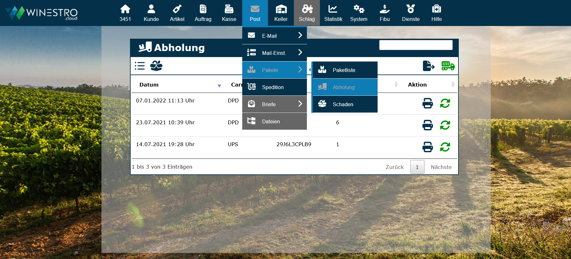Refresh the 14.07.2021 UPS pickup entry
The height and width of the screenshot is (259, 571).
[x=445, y=147]
